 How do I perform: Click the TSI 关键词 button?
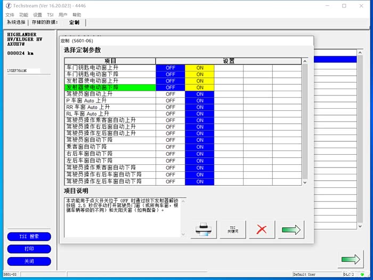pyautogui.click(x=232, y=229)
